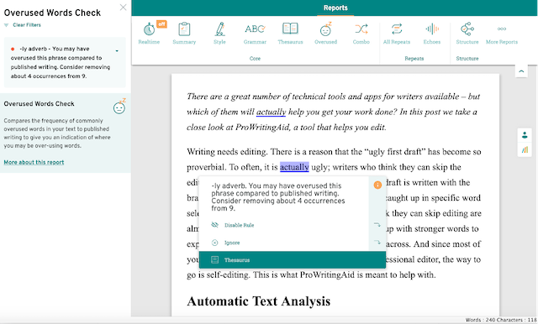The width and height of the screenshot is (538, 324).
Task: Expand the -ly adverb item dropdown arrow
Action: (117, 51)
